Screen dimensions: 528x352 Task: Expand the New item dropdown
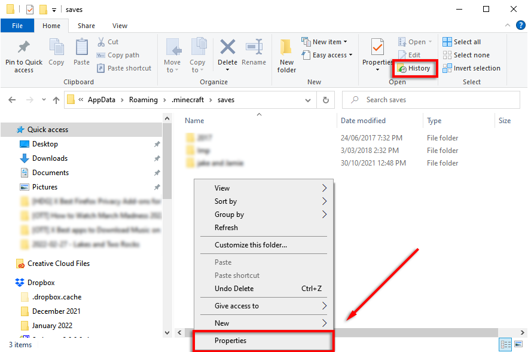click(327, 42)
